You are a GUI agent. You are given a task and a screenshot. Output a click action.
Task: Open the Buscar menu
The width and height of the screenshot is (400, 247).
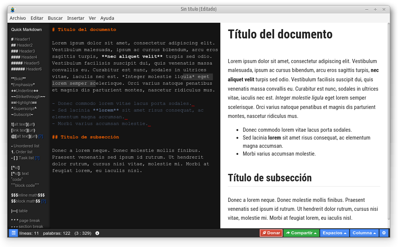(x=55, y=18)
